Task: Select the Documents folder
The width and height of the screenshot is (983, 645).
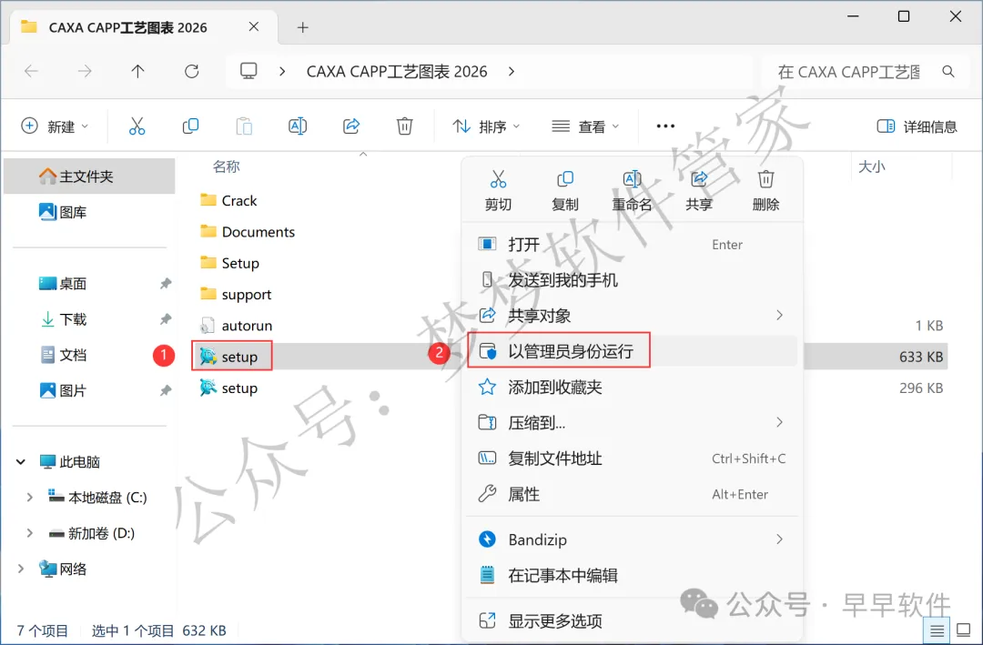Action: [247, 232]
